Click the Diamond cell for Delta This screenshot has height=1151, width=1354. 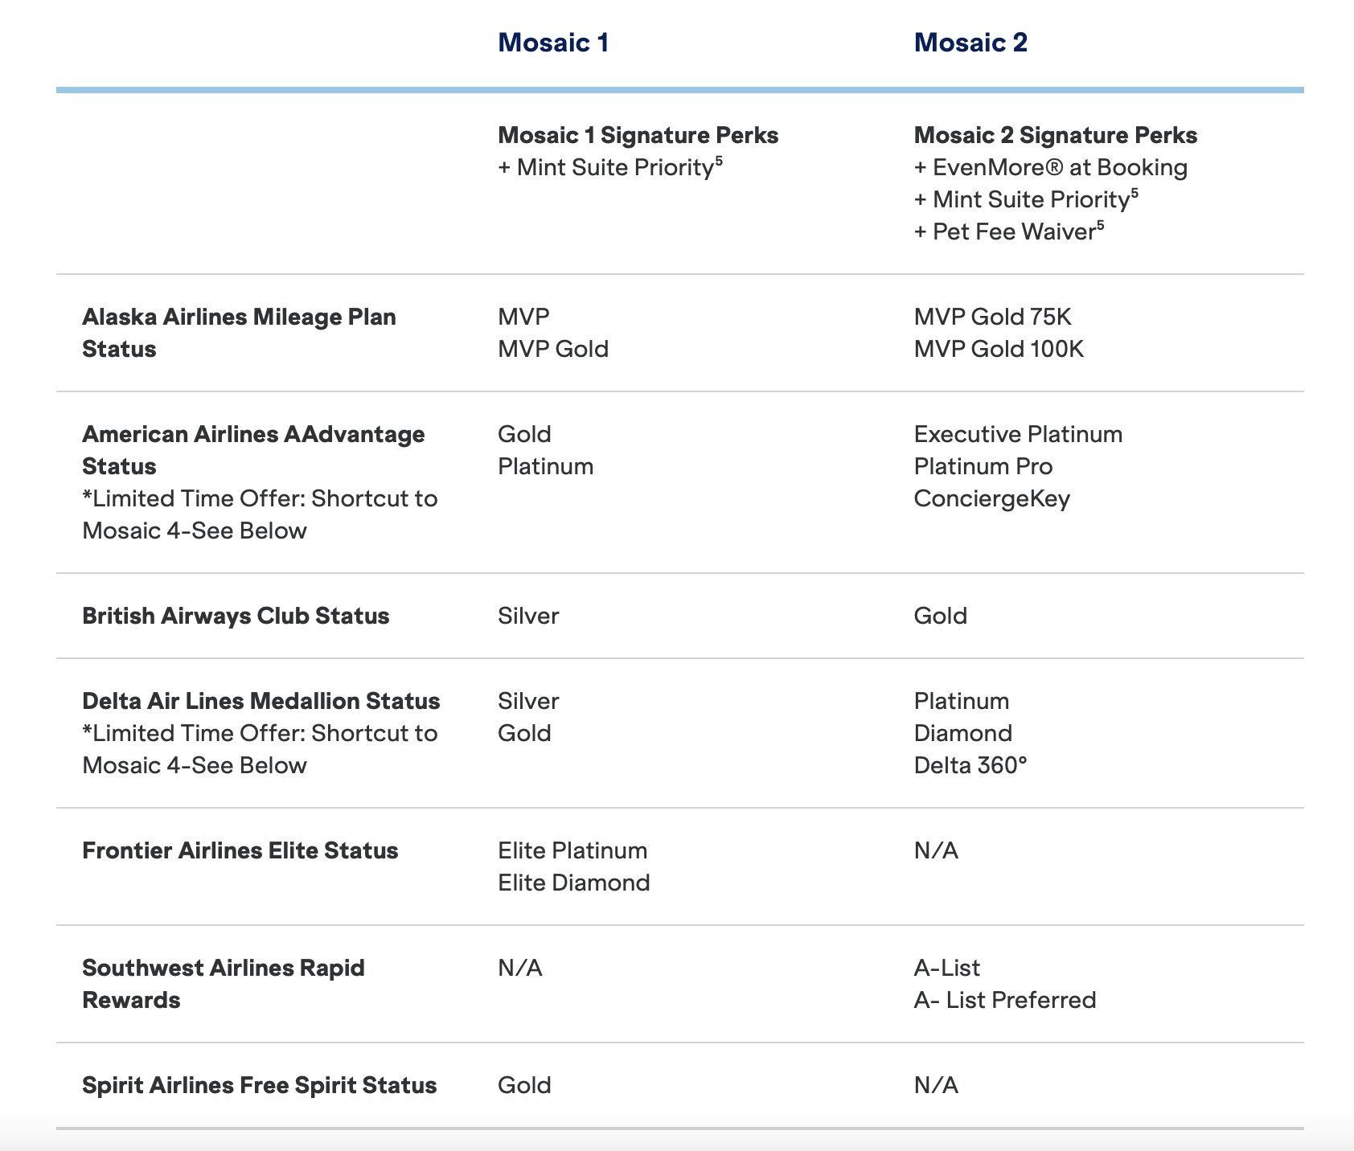(x=963, y=733)
